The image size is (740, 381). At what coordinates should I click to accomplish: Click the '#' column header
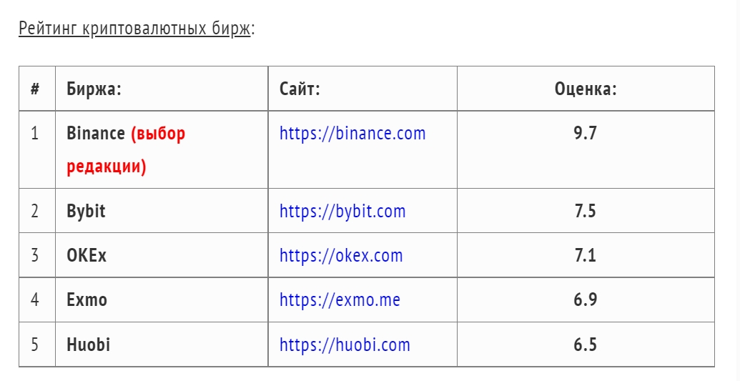(35, 89)
